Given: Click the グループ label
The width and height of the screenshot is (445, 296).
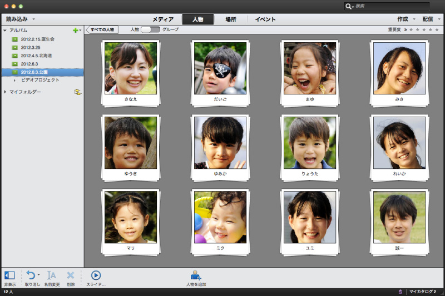Looking at the screenshot, I should point(170,29).
